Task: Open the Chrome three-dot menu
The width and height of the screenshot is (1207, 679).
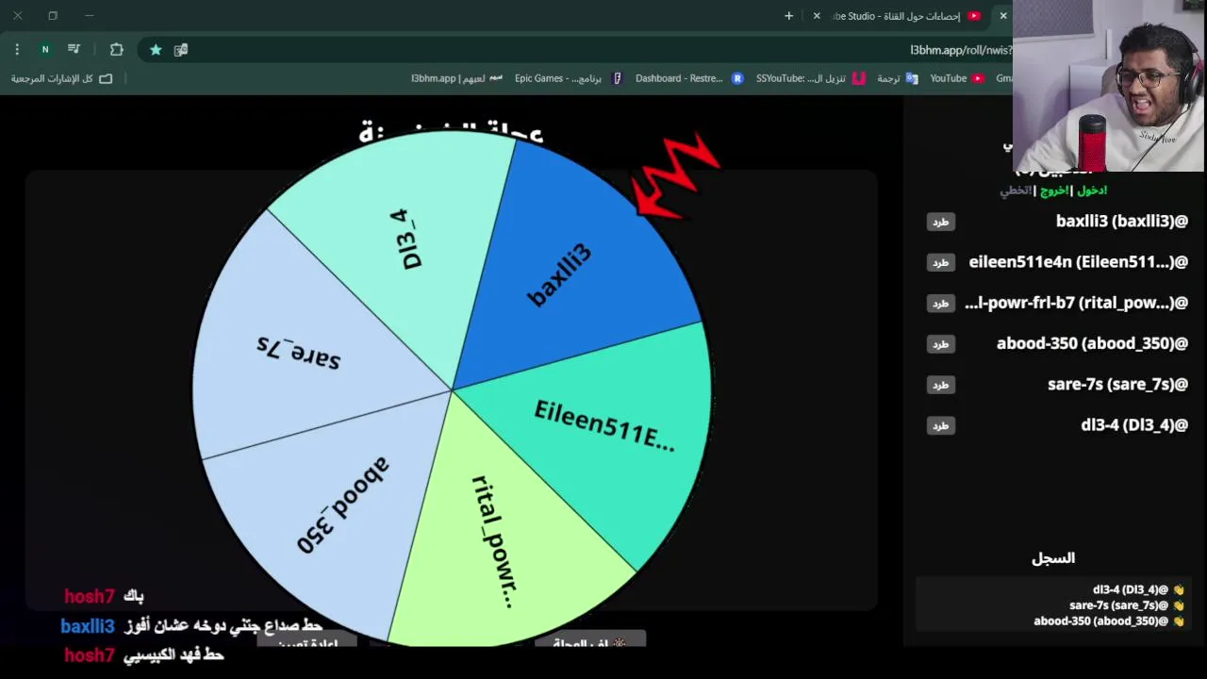Action: (x=17, y=49)
